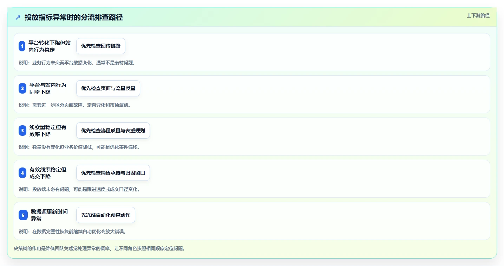Click the arrow icon beside the title
Image resolution: width=504 pixels, height=266 pixels.
pos(18,18)
